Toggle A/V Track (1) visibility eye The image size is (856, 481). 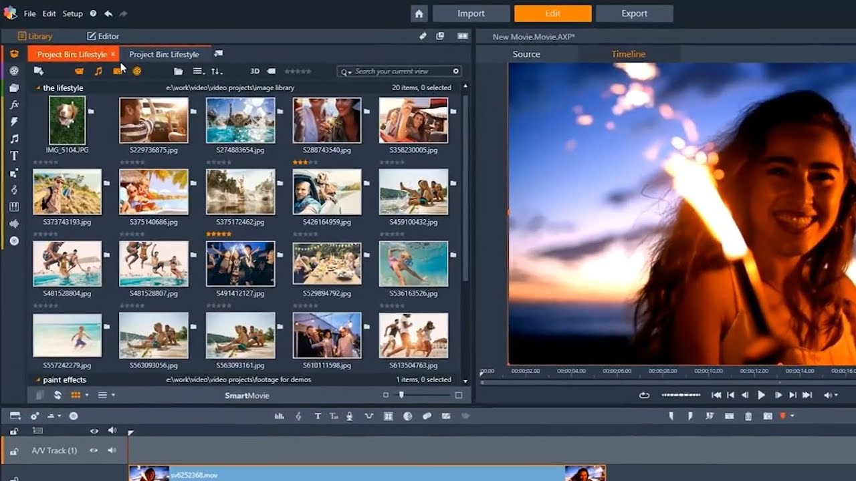(x=94, y=451)
